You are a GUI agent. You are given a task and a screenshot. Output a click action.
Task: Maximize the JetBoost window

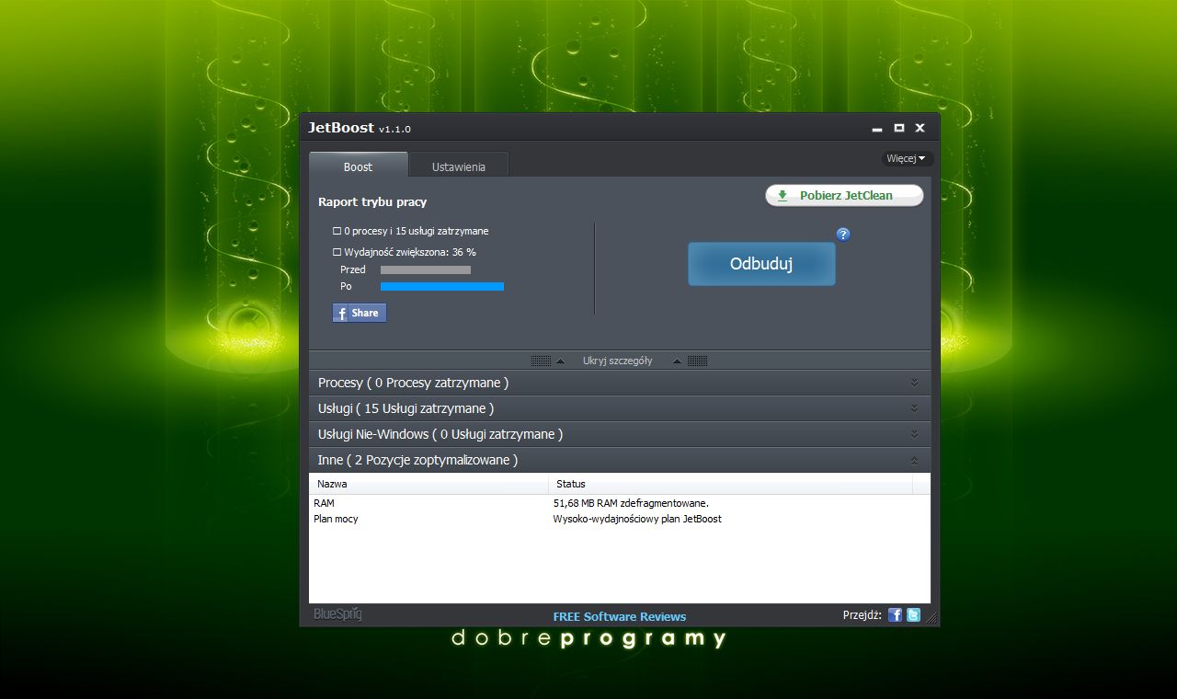pyautogui.click(x=899, y=128)
